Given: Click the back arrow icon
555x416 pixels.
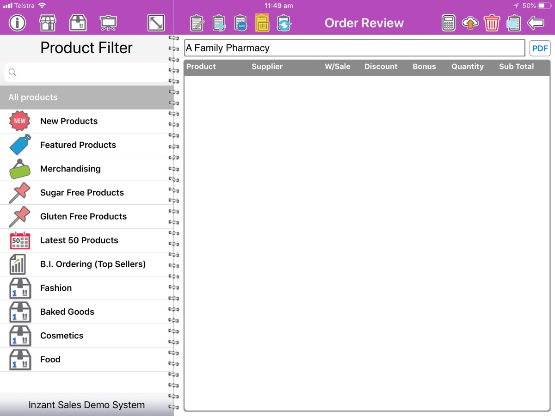Looking at the screenshot, I should click(536, 23).
